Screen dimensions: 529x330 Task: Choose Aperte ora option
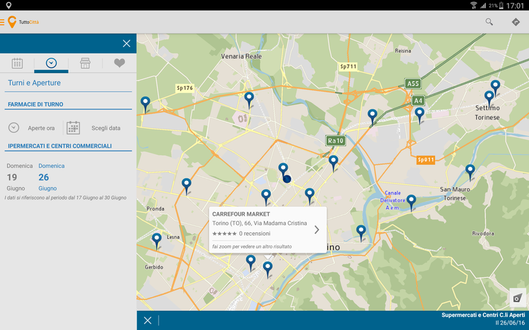coord(41,128)
